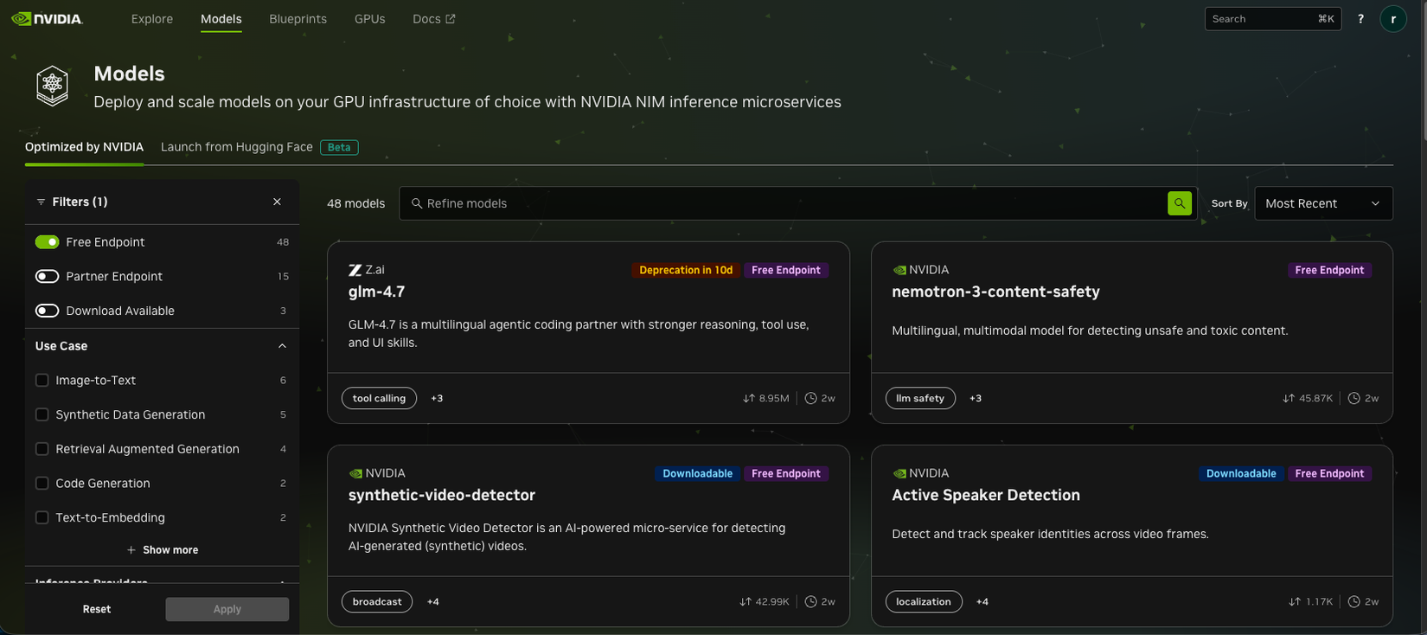
Task: Click the 8.95M requests icon on glm-4.7
Action: tap(749, 398)
